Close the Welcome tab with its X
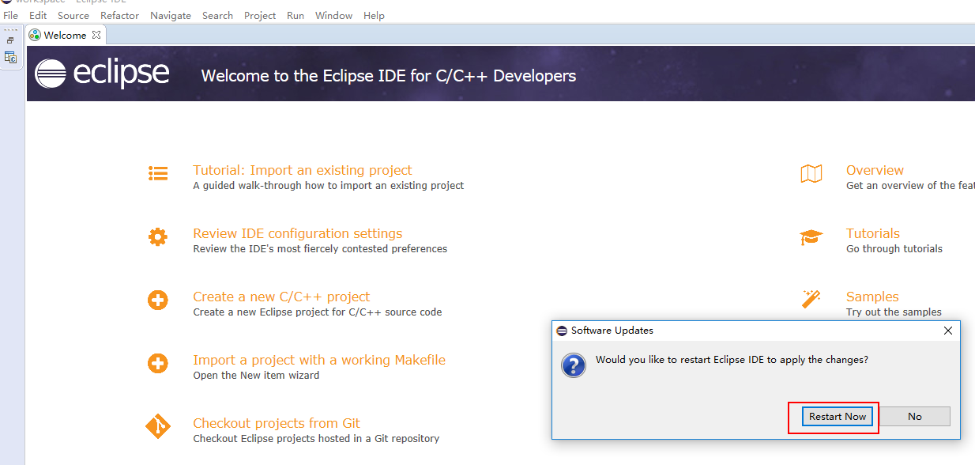The height and width of the screenshot is (465, 975). coord(96,35)
